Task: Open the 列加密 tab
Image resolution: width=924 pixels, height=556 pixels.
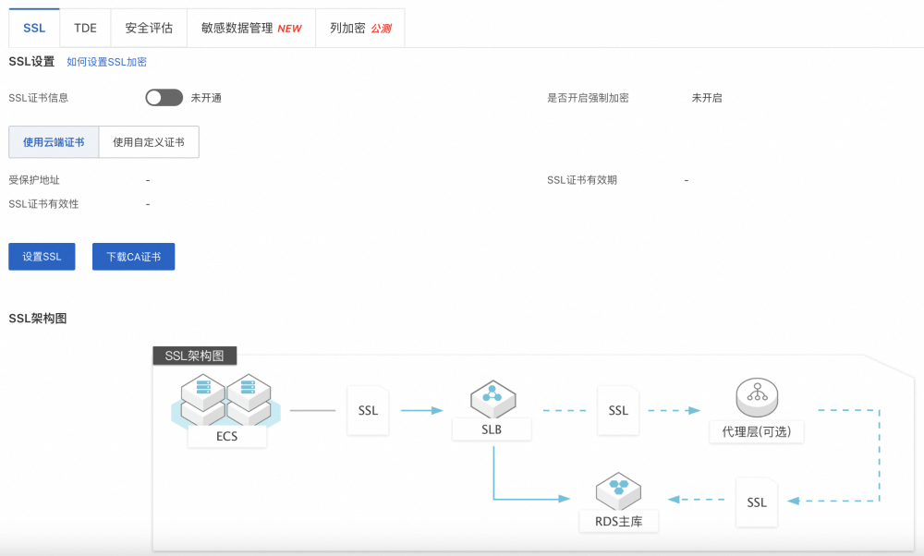Action: (x=359, y=29)
